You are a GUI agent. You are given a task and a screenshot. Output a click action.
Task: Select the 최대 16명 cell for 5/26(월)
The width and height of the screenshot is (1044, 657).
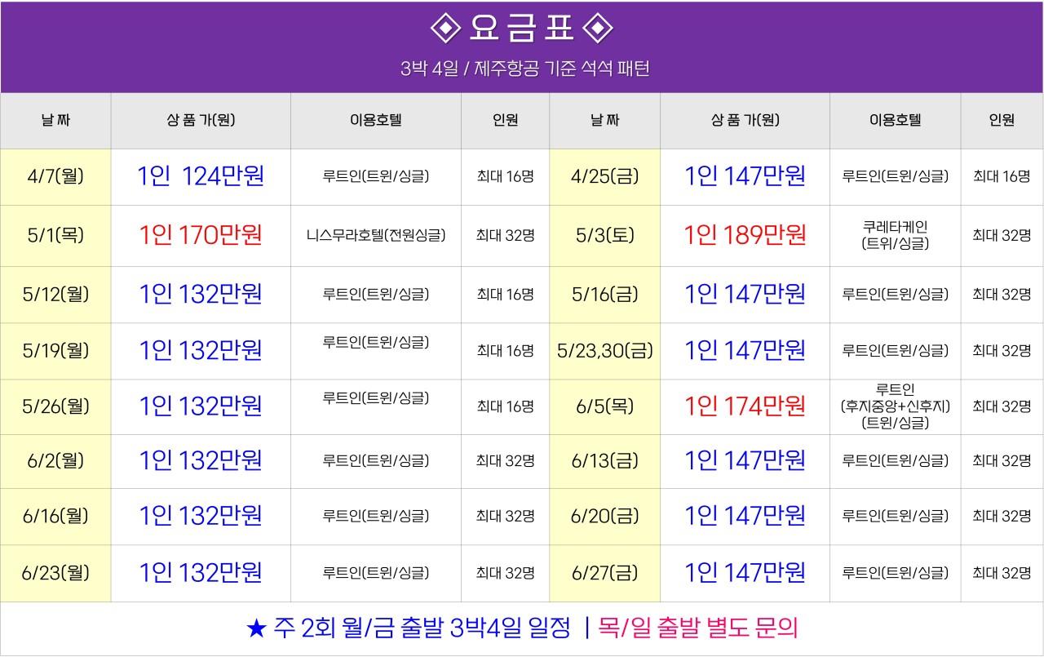click(506, 406)
